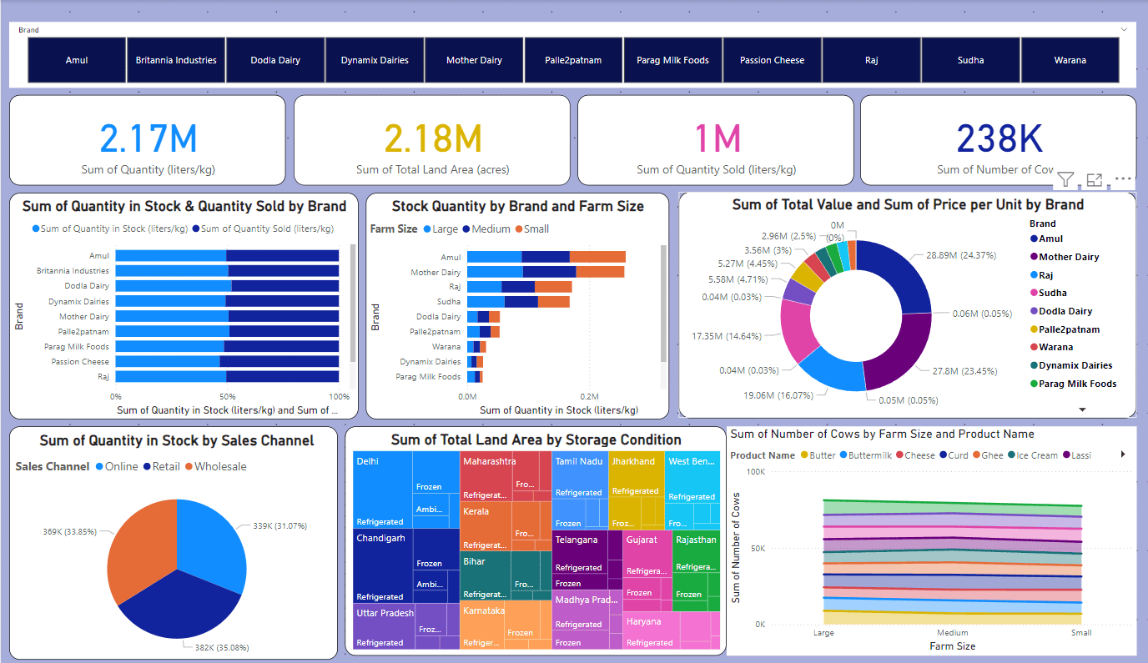Pick Warana in Brand slicer
Screen dimensions: 1148x663
[1070, 60]
